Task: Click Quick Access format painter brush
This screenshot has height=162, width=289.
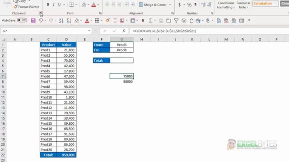Action: pos(107,21)
